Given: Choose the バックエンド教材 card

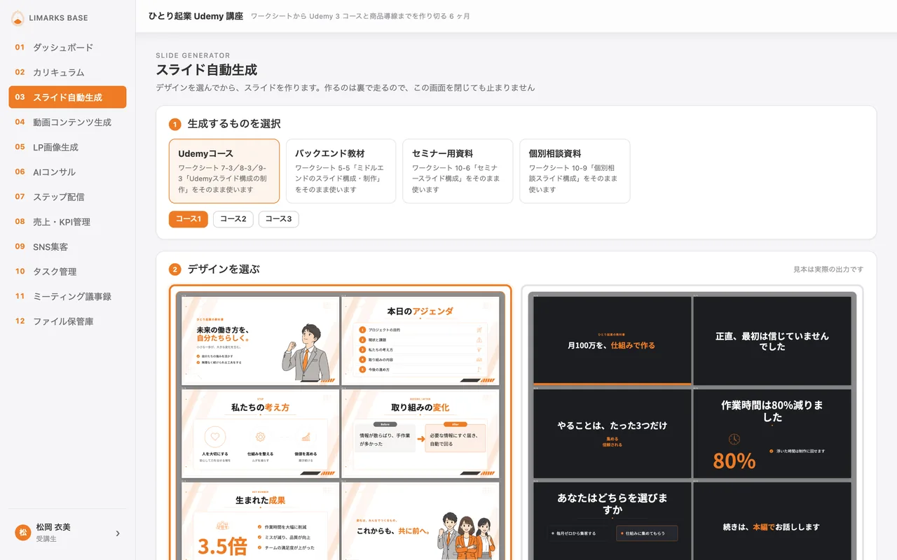Looking at the screenshot, I should click(341, 171).
